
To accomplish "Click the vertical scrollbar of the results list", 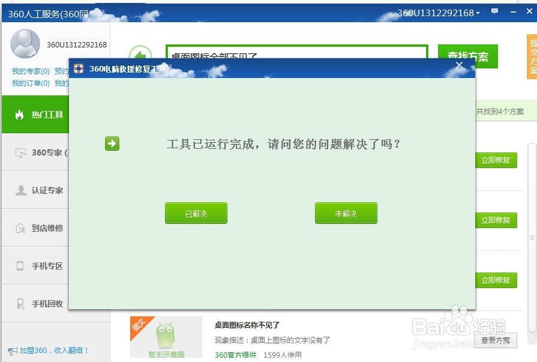I will point(532,237).
